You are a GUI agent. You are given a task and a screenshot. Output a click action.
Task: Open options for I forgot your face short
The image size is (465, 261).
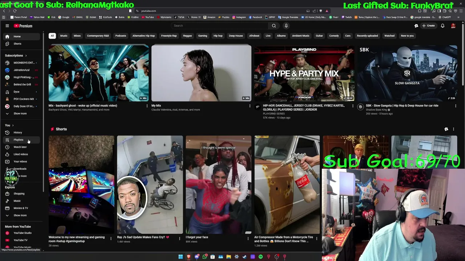tap(248, 239)
